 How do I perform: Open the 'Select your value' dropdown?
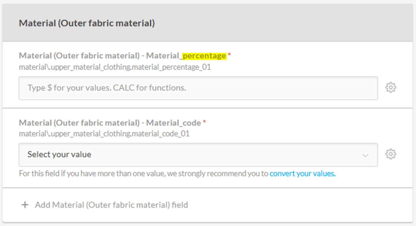[198, 155]
